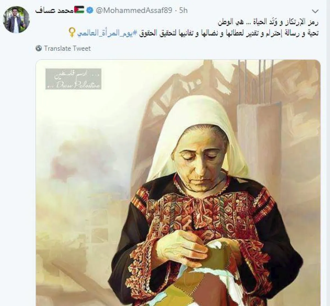This screenshot has height=306, width=330.
Task: Click the Translate Tweet link
Action: [x=67, y=49]
